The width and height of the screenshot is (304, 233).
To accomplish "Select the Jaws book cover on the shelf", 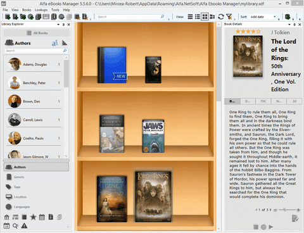I will (x=153, y=136).
